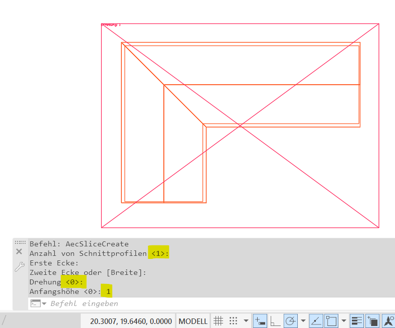Open command line customize wrench menu

19,267
